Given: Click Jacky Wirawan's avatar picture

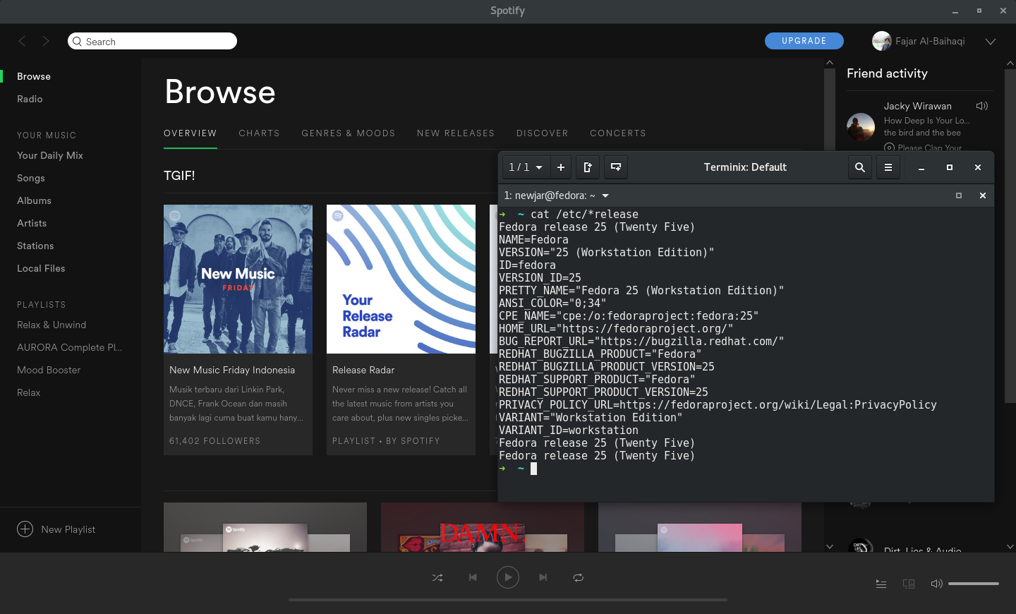Looking at the screenshot, I should tap(861, 127).
